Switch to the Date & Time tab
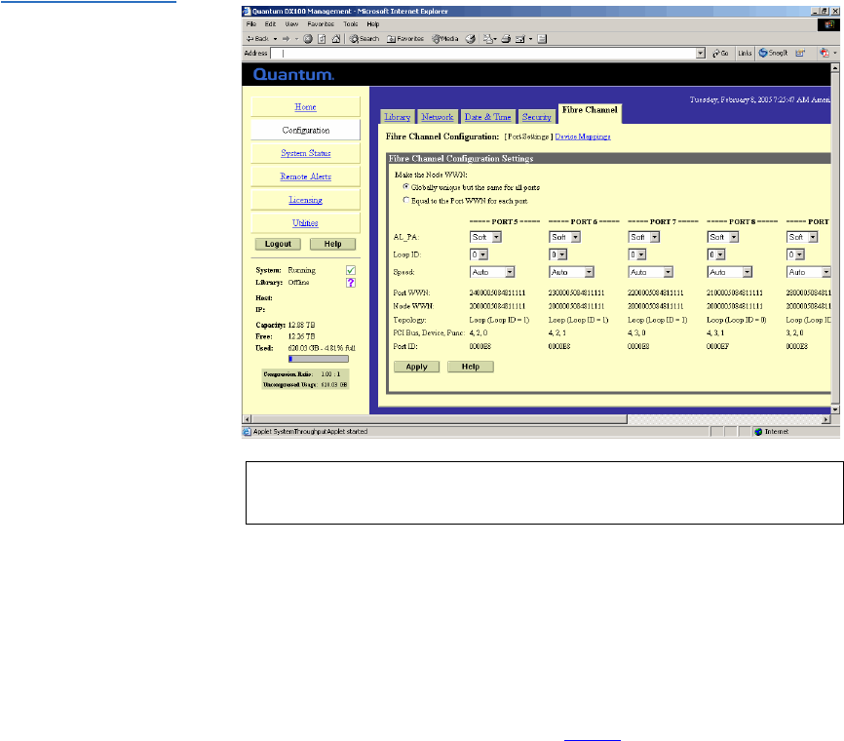This screenshot has width=844, height=741. tap(487, 117)
